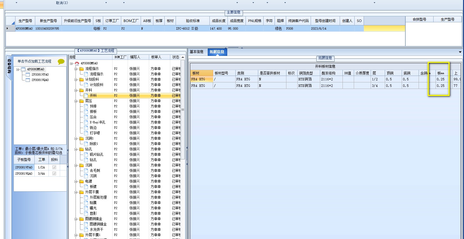Click the 成品长度 column header
The height and width of the screenshot is (239, 464).
(218, 21)
